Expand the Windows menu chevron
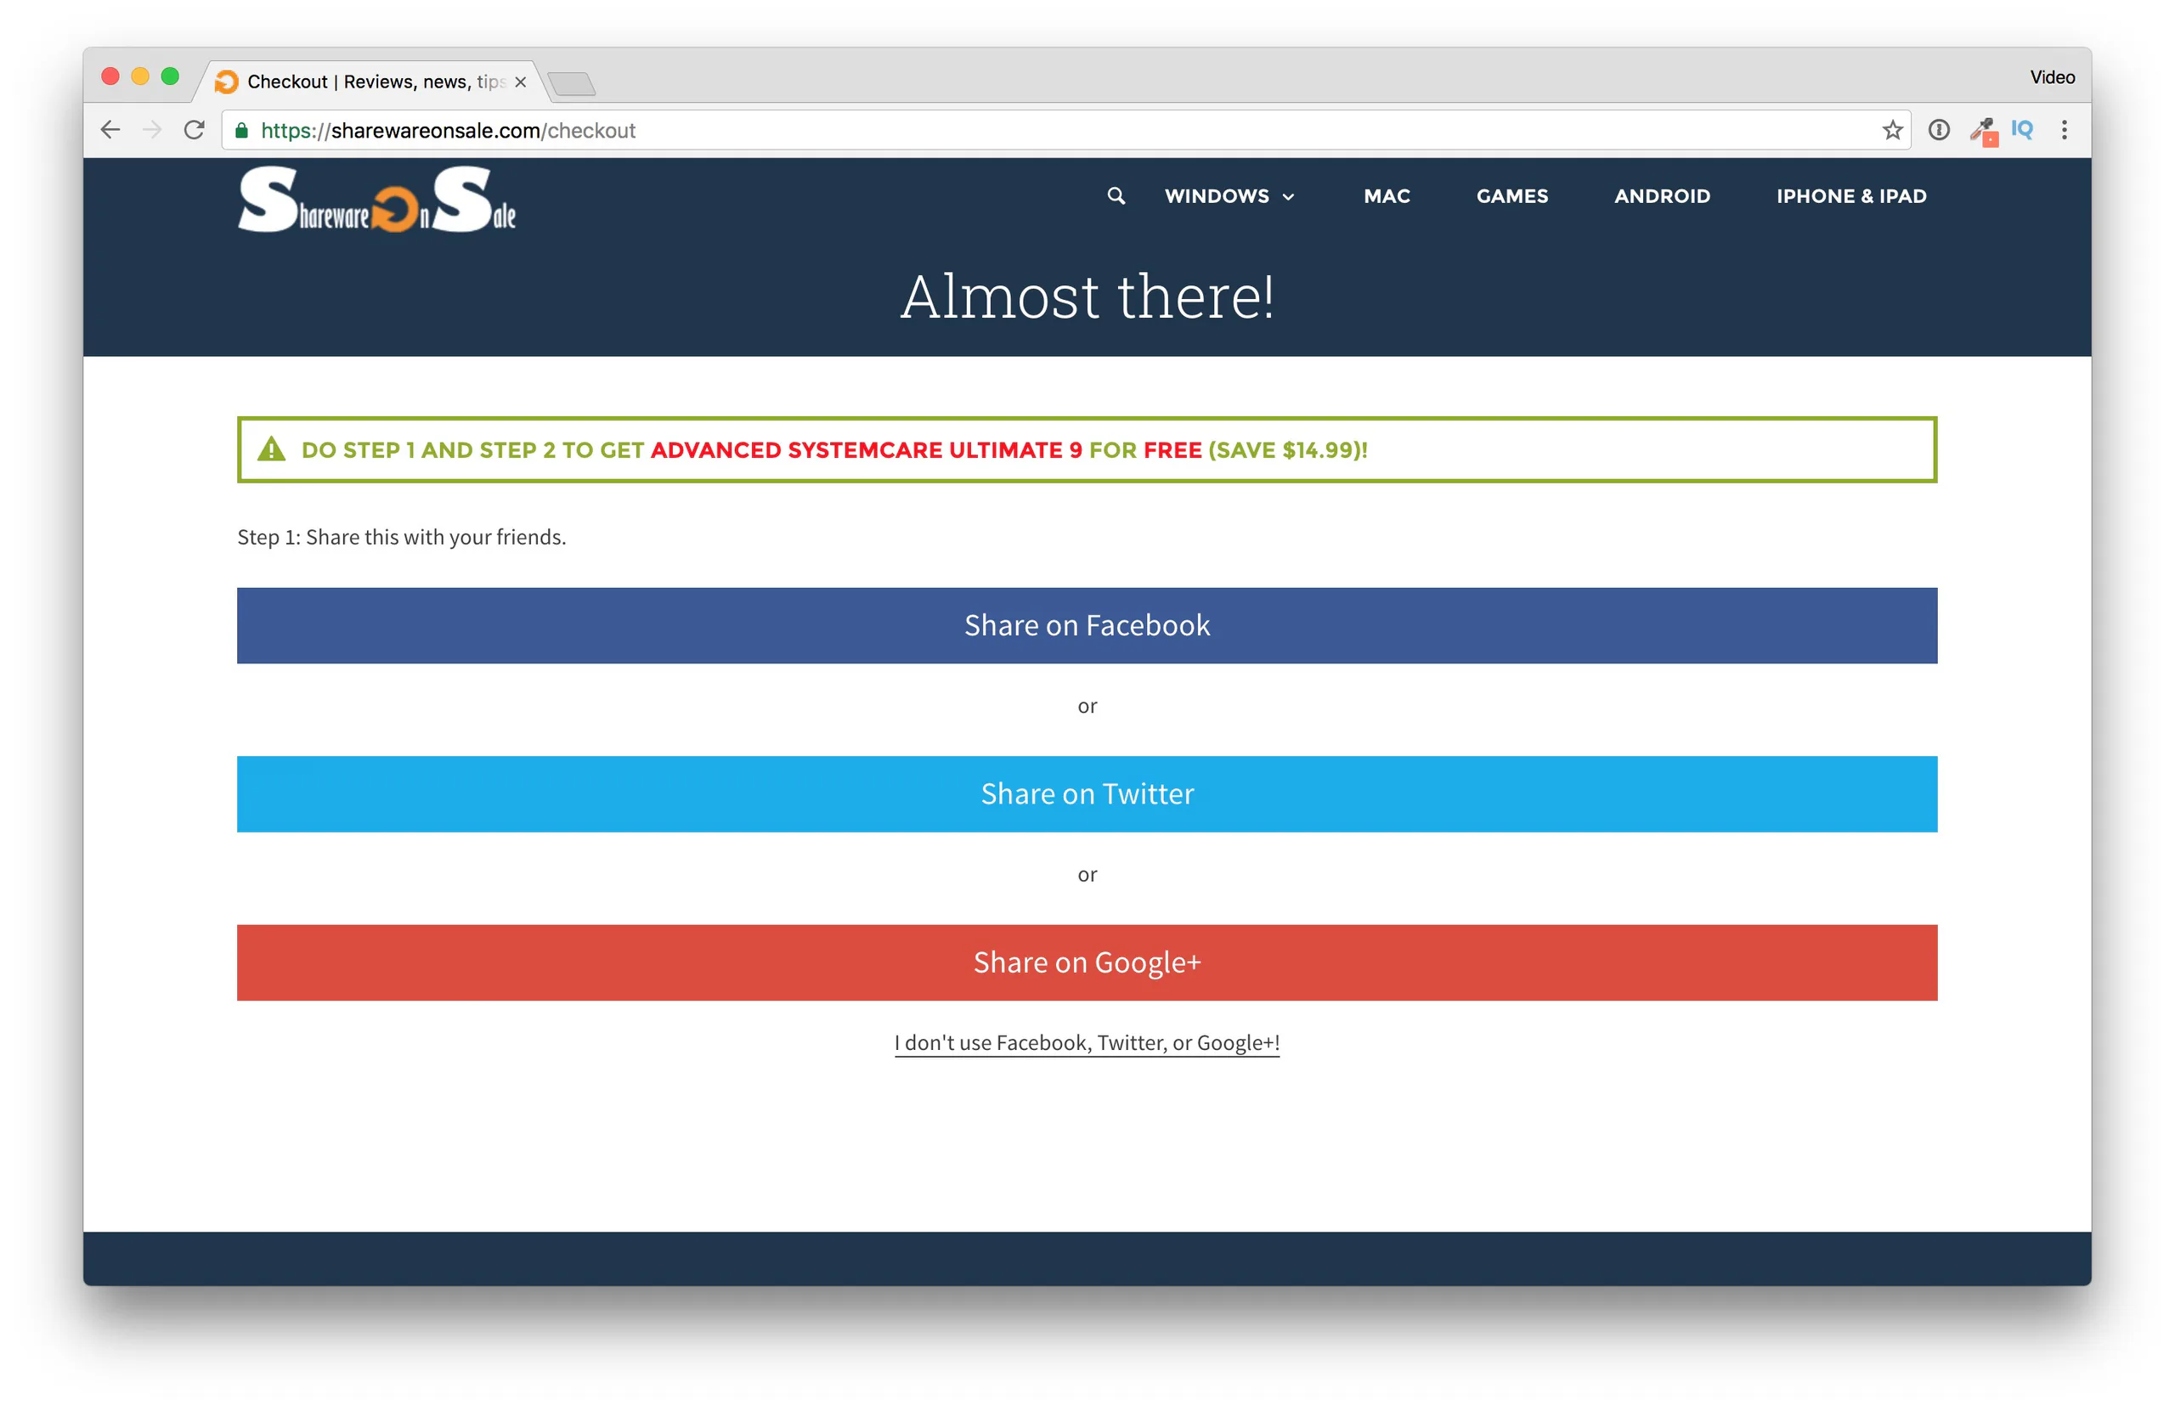This screenshot has width=2175, height=1405. point(1288,197)
